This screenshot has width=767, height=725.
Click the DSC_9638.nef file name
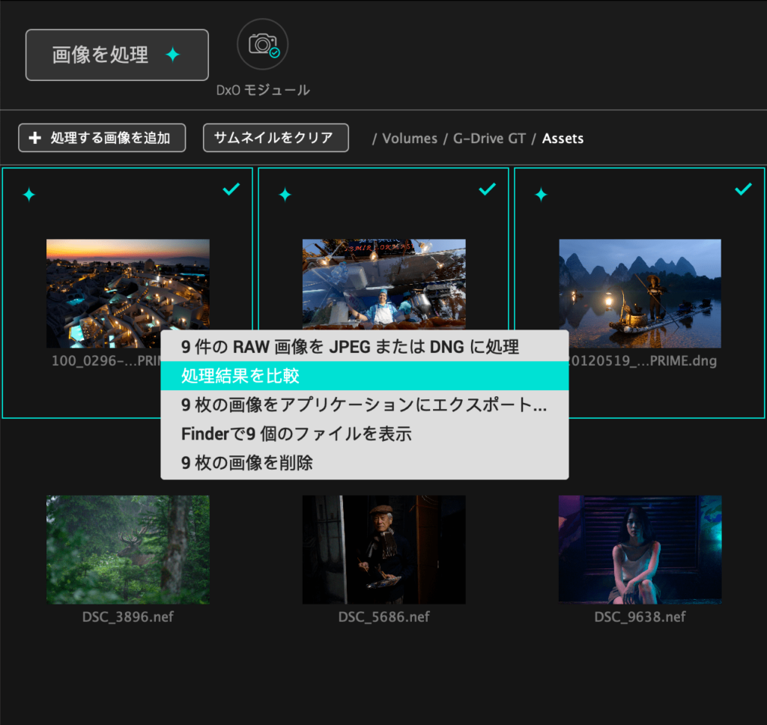[640, 617]
